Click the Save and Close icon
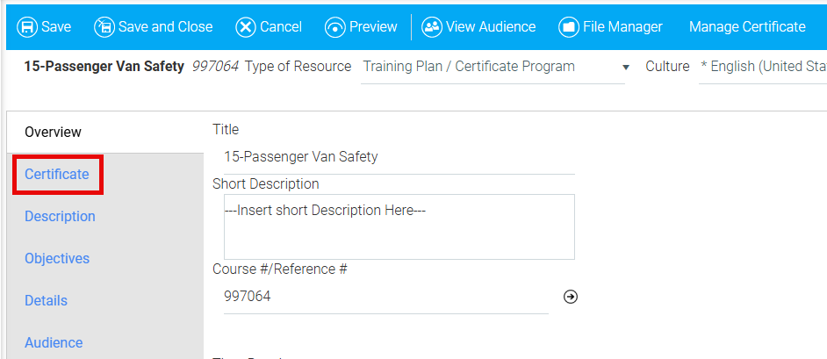Image resolution: width=827 pixels, height=359 pixels. tap(104, 26)
